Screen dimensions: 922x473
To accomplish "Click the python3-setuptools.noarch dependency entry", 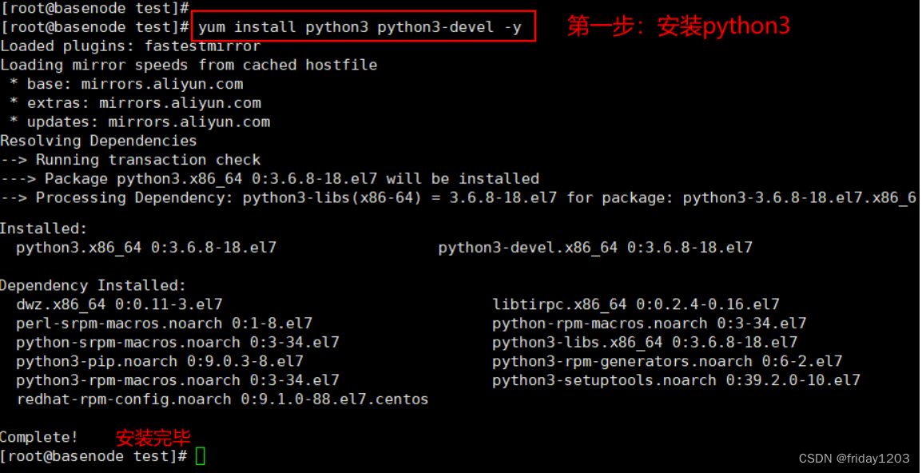I will point(676,380).
